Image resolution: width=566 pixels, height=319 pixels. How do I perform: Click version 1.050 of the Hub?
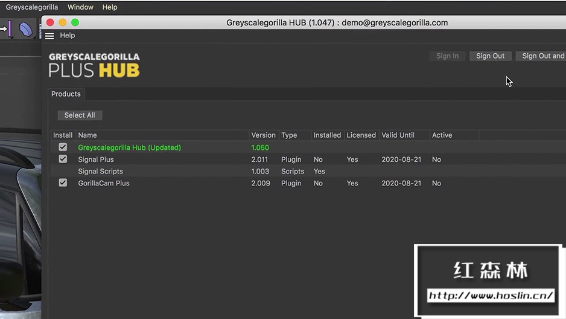pos(260,147)
